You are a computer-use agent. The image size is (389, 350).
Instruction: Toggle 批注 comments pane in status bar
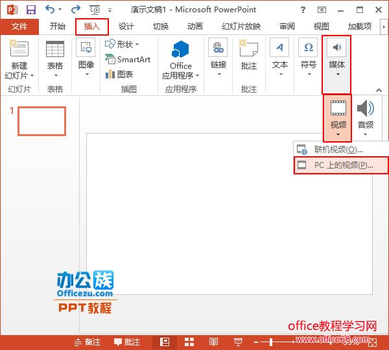pyautogui.click(x=127, y=342)
